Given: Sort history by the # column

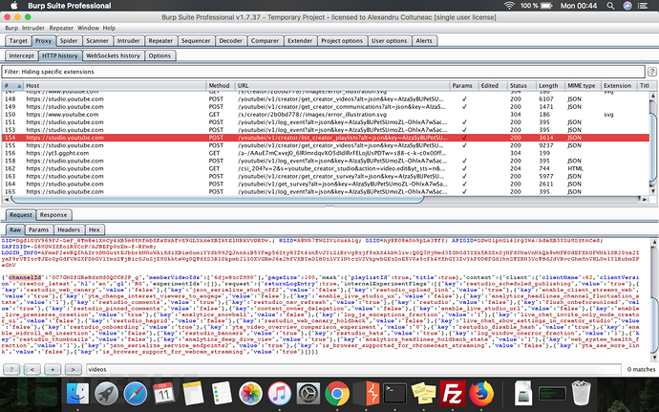Looking at the screenshot, I should tap(11, 85).
